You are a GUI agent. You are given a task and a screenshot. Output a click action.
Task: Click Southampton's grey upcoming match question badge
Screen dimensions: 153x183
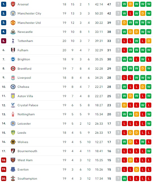point(118,178)
